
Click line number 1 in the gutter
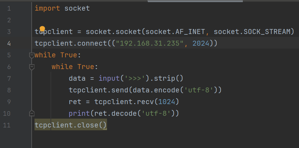click(x=9, y=8)
